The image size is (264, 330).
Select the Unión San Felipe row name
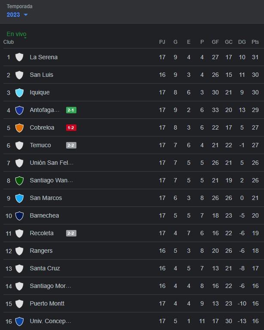click(x=52, y=163)
